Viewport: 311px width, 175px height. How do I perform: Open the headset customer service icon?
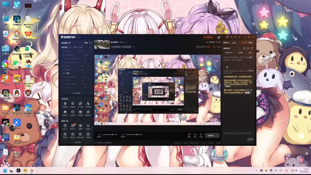pos(231,37)
